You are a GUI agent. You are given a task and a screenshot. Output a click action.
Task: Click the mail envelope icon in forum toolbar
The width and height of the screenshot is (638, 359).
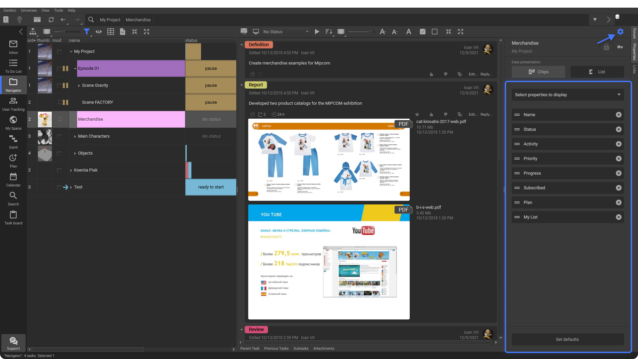point(244,32)
